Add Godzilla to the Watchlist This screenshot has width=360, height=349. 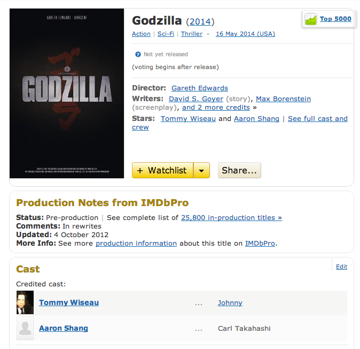162,170
